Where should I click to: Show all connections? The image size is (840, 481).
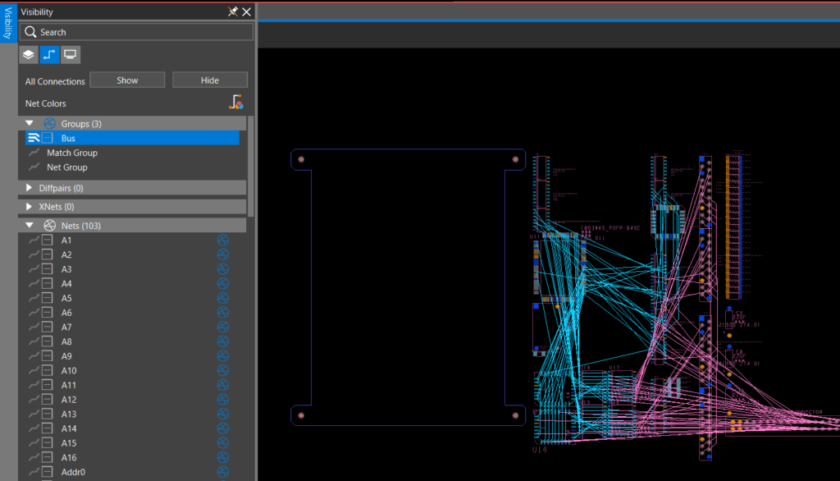[x=127, y=80]
